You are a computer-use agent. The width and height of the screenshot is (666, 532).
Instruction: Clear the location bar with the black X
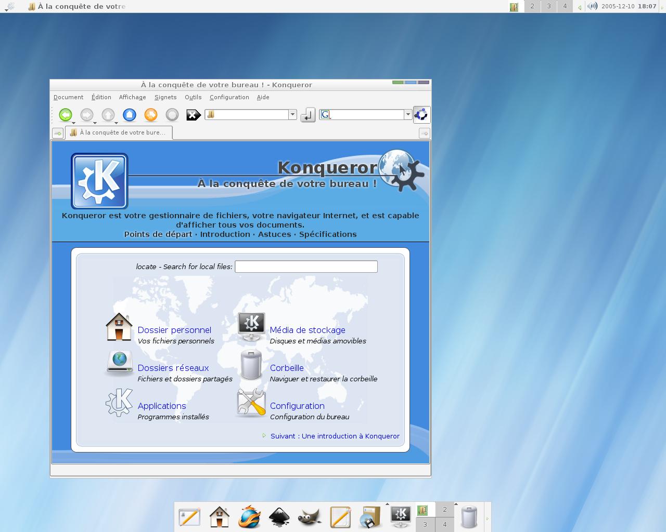pyautogui.click(x=194, y=115)
